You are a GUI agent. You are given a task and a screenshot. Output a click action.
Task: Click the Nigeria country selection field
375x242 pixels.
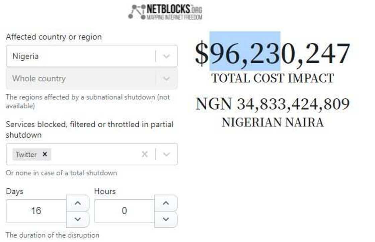(80, 56)
